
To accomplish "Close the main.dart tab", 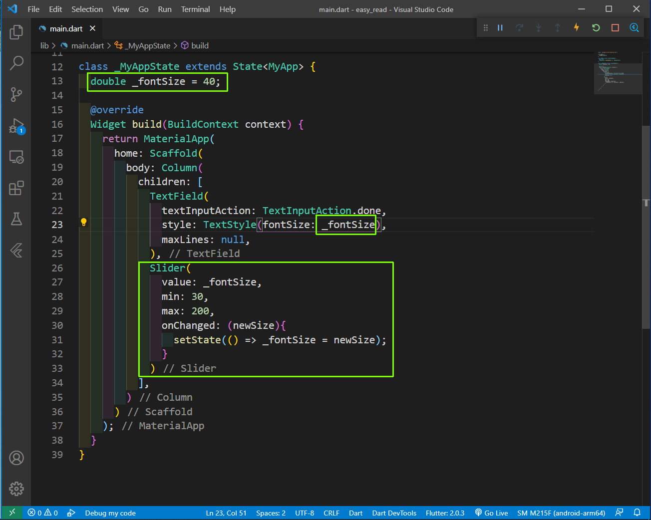I will pyautogui.click(x=92, y=28).
